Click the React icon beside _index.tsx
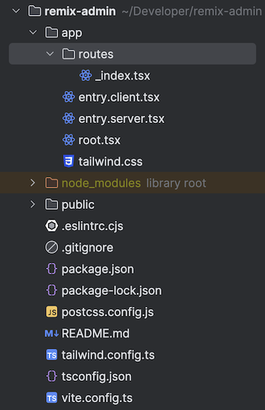The image size is (265, 410). pyautogui.click(x=86, y=75)
